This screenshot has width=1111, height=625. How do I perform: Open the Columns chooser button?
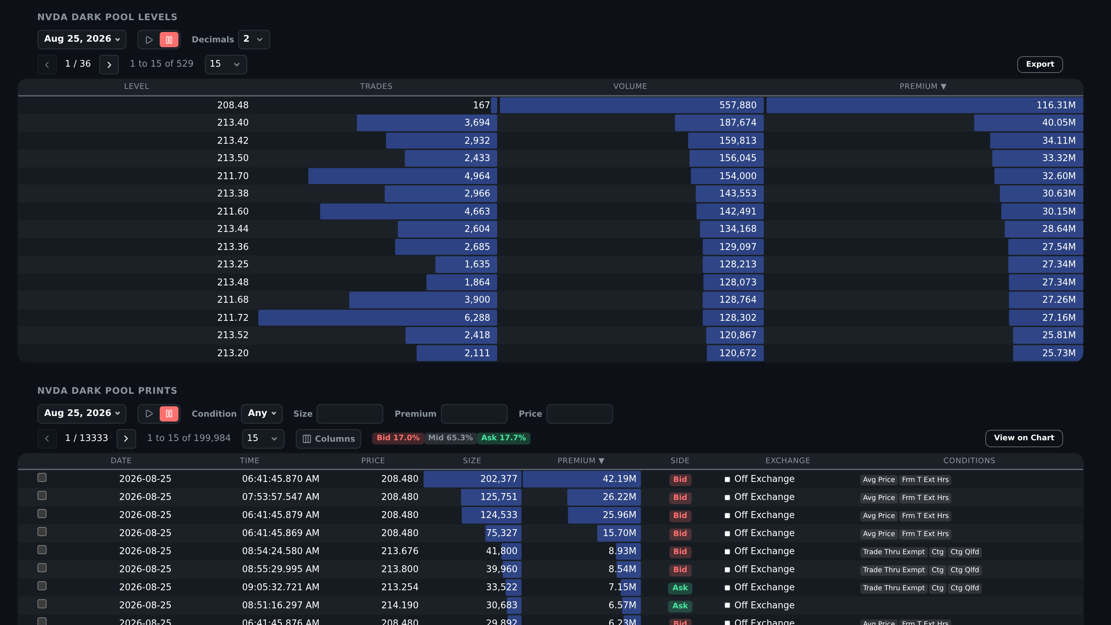[329, 439]
